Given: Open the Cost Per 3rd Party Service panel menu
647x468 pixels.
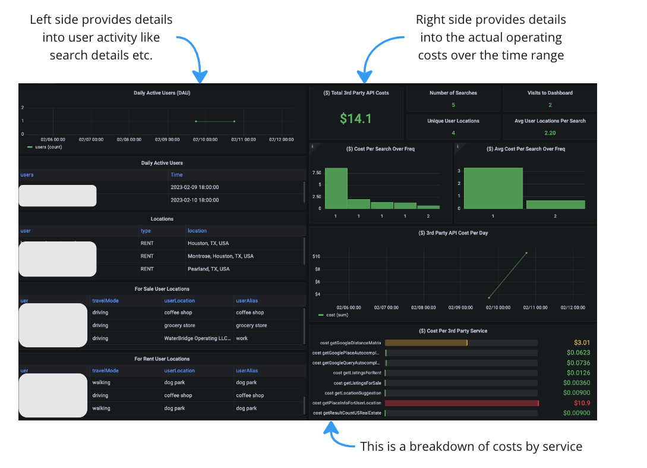Looking at the screenshot, I should pyautogui.click(x=453, y=331).
